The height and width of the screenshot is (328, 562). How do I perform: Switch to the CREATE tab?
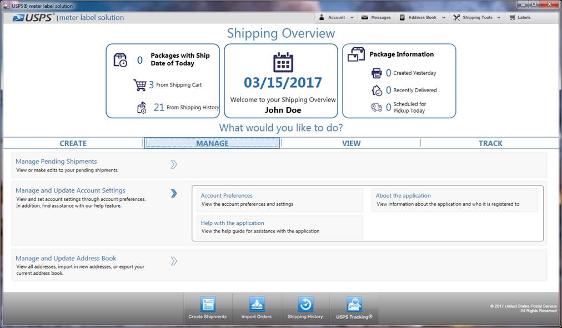point(73,143)
